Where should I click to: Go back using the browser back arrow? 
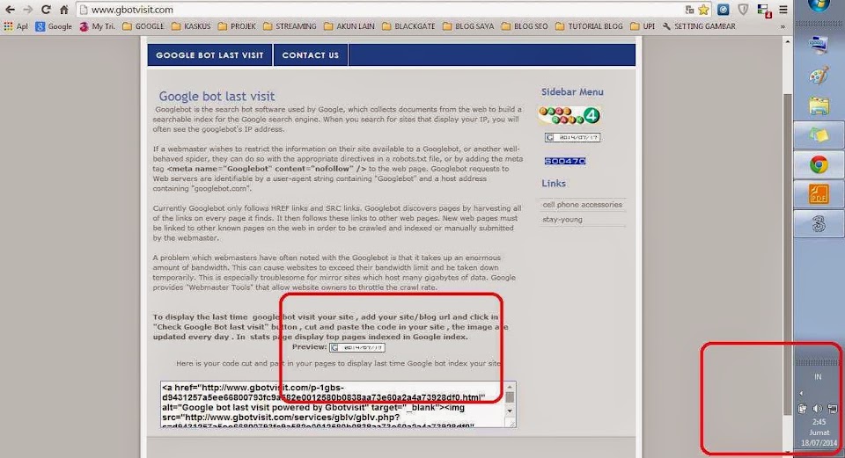coord(11,9)
